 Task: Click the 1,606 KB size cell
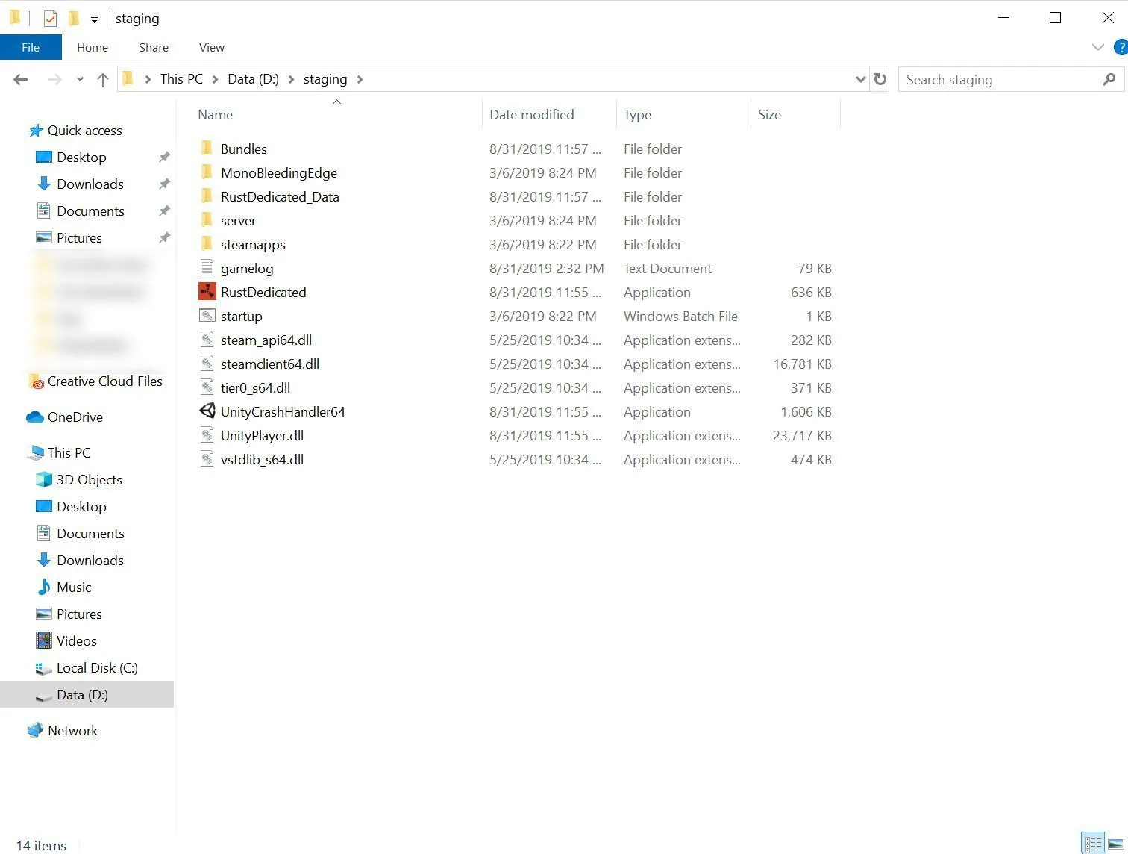(806, 411)
